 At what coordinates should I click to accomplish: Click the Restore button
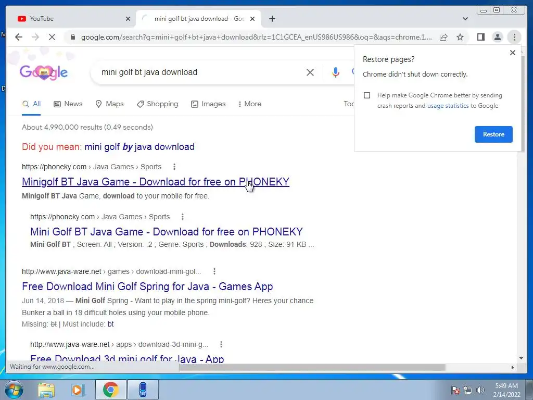pyautogui.click(x=493, y=134)
